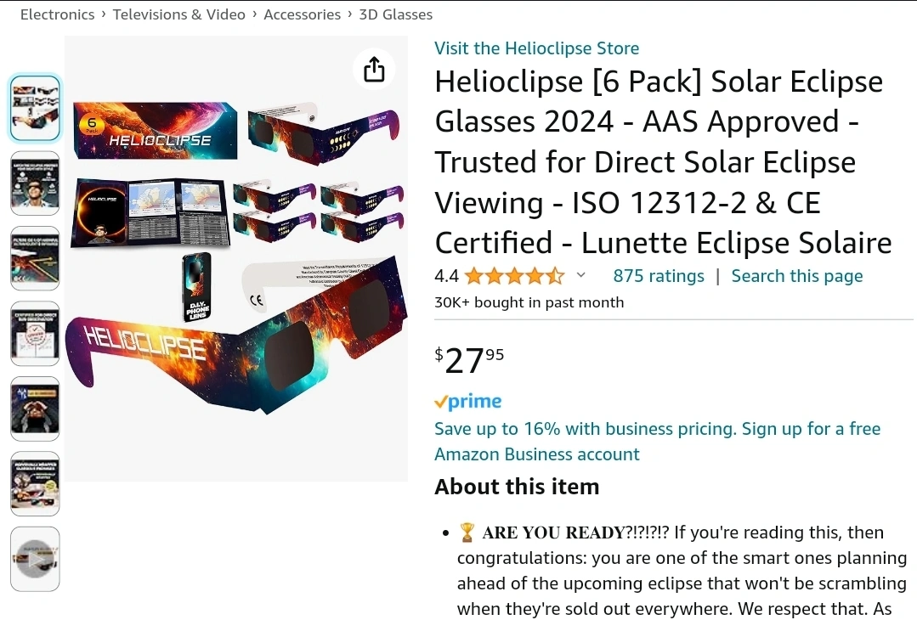
Task: Open the sixth product thumbnail
Action: tap(35, 483)
